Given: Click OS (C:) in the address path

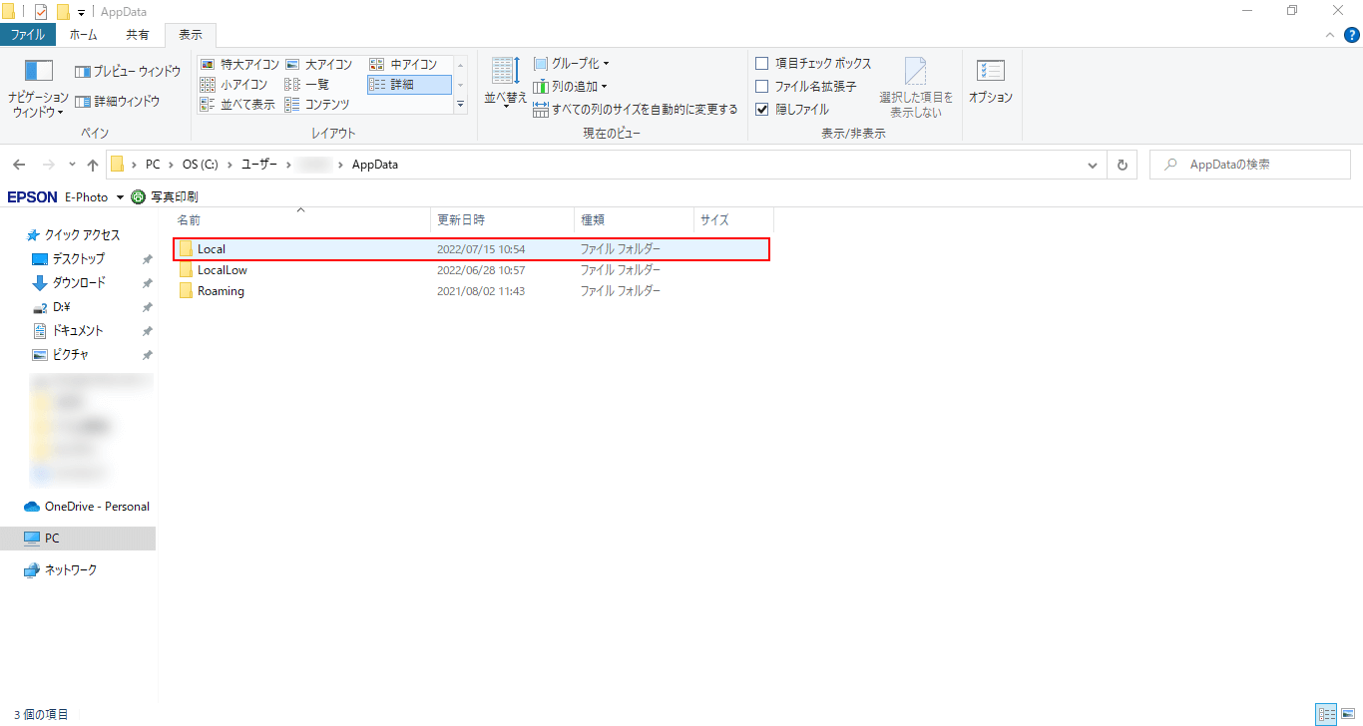Looking at the screenshot, I should point(200,165).
